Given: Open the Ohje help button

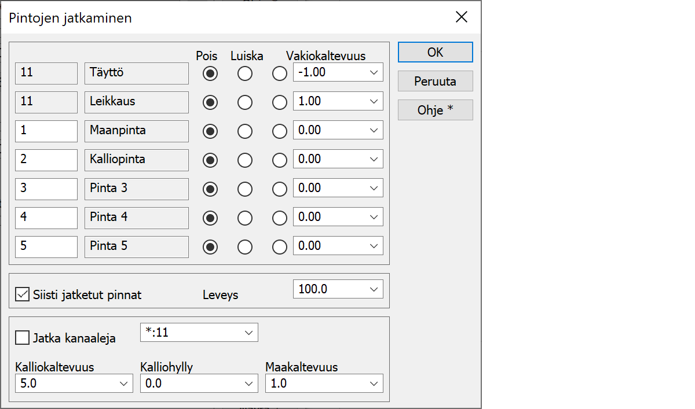Looking at the screenshot, I should pyautogui.click(x=435, y=110).
